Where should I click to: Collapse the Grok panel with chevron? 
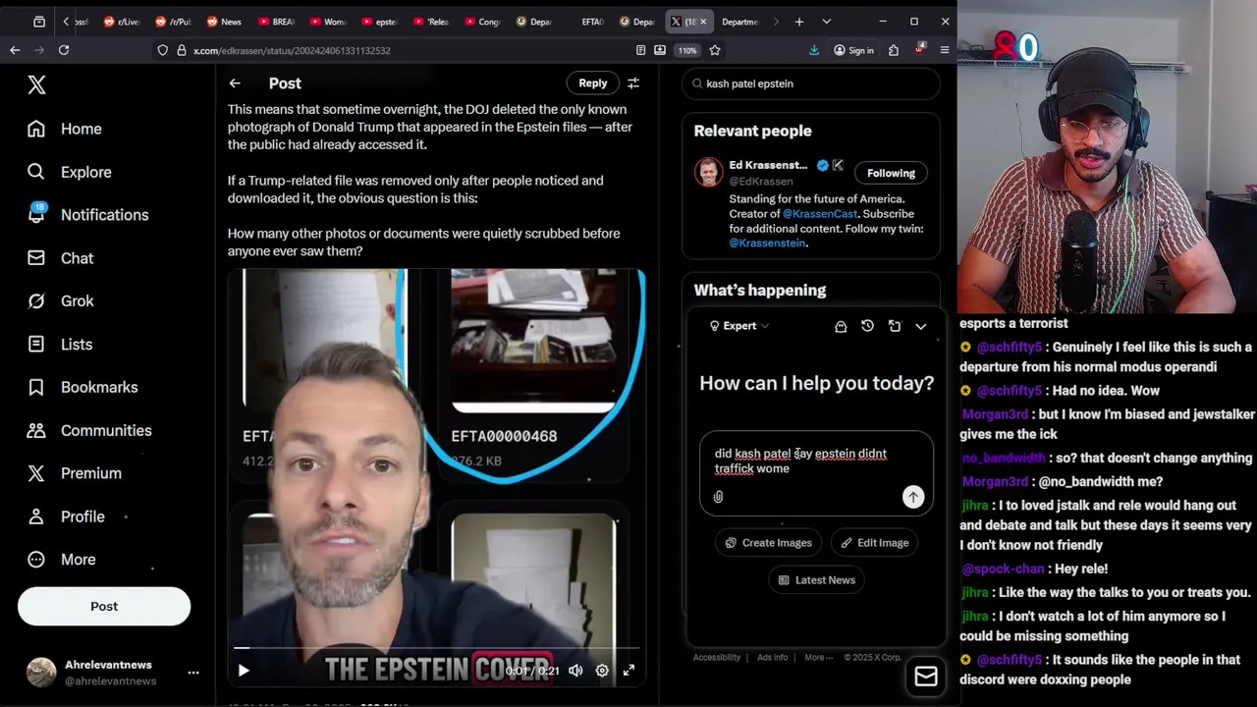tap(921, 326)
